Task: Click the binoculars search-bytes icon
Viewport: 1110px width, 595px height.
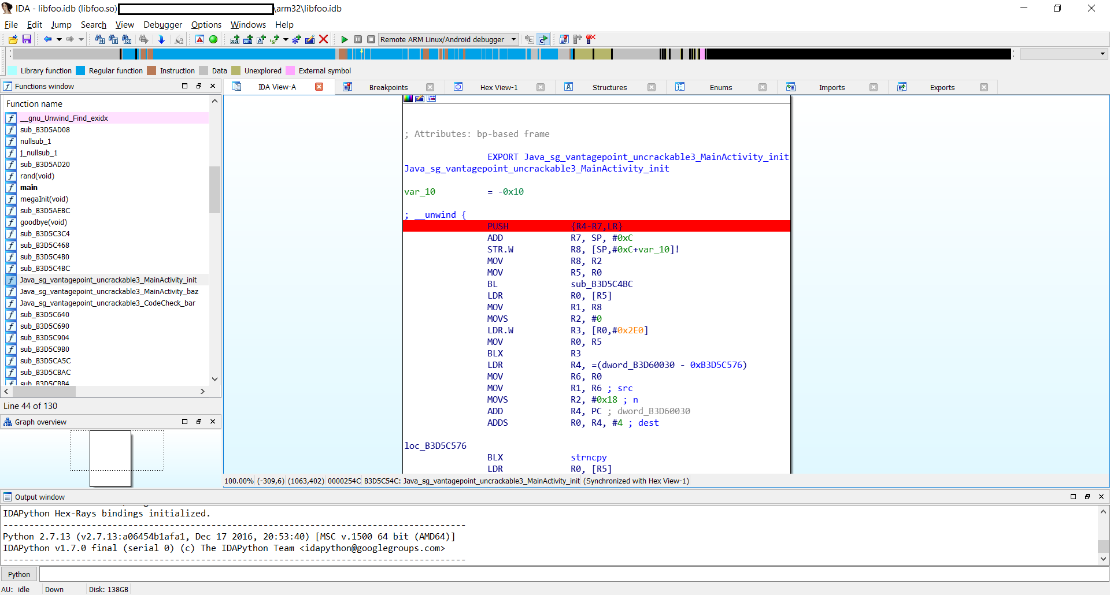Action: pos(127,39)
